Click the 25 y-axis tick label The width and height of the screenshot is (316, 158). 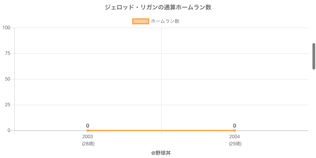[8, 105]
